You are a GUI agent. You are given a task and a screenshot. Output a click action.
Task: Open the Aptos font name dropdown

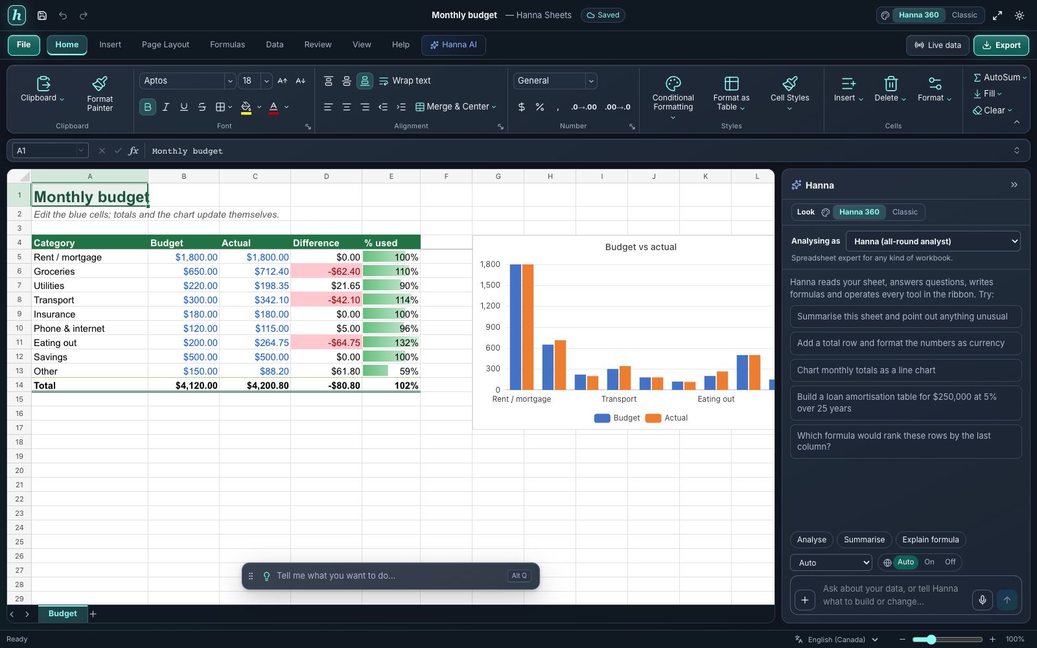(x=229, y=81)
